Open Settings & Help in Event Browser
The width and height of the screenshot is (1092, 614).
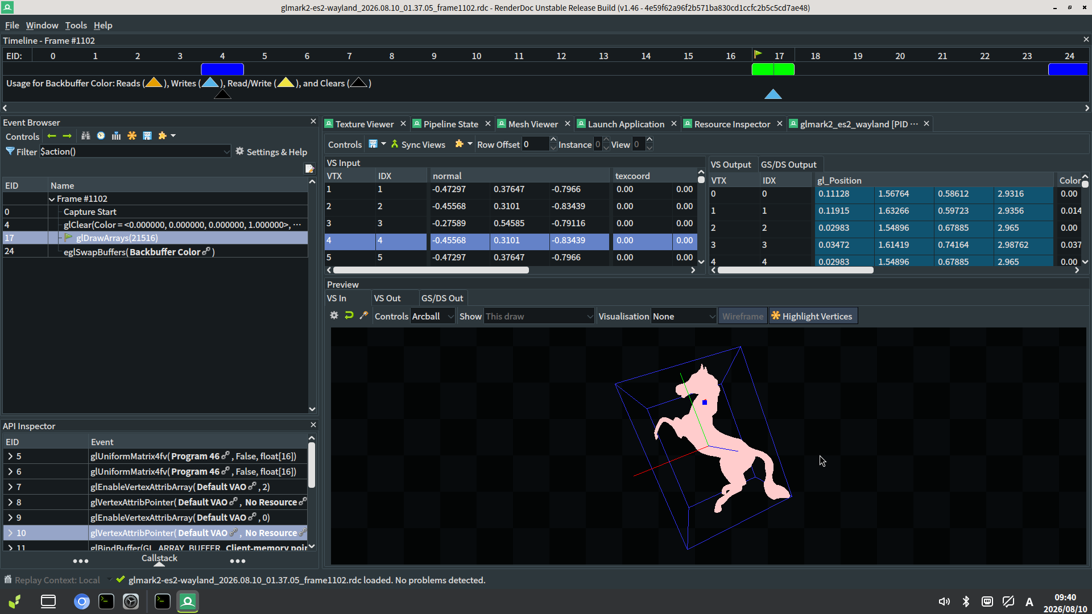point(271,152)
